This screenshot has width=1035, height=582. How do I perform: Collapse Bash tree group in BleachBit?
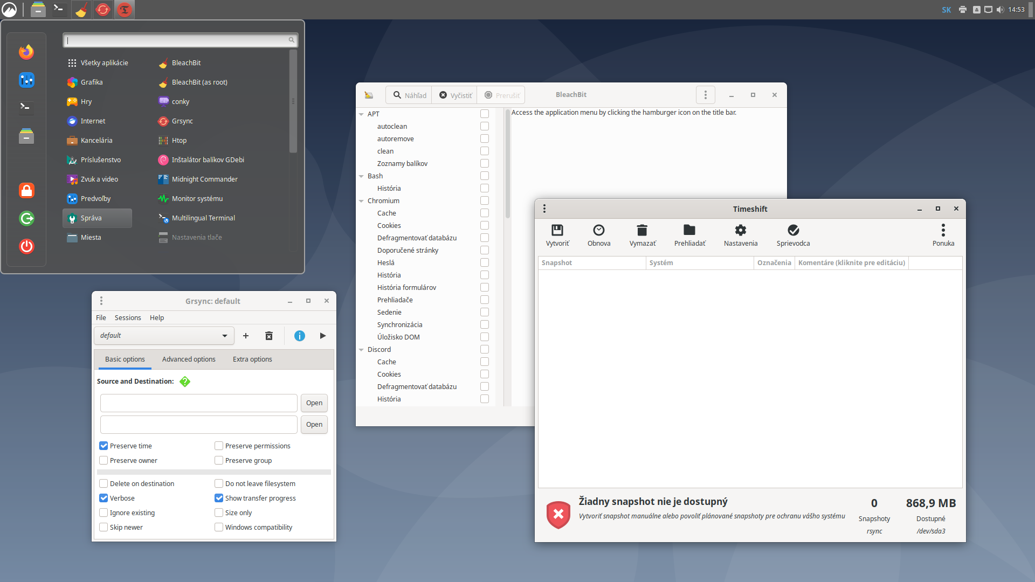361,176
